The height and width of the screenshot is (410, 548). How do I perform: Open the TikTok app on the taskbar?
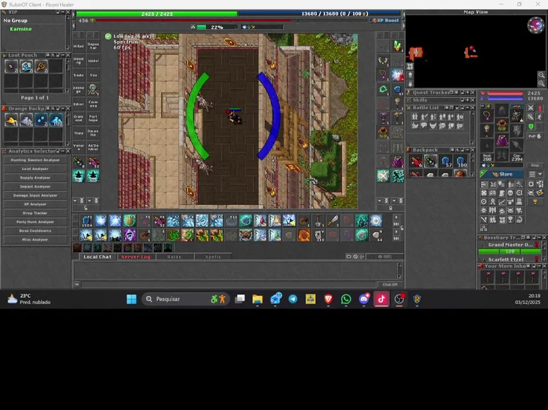click(x=381, y=299)
